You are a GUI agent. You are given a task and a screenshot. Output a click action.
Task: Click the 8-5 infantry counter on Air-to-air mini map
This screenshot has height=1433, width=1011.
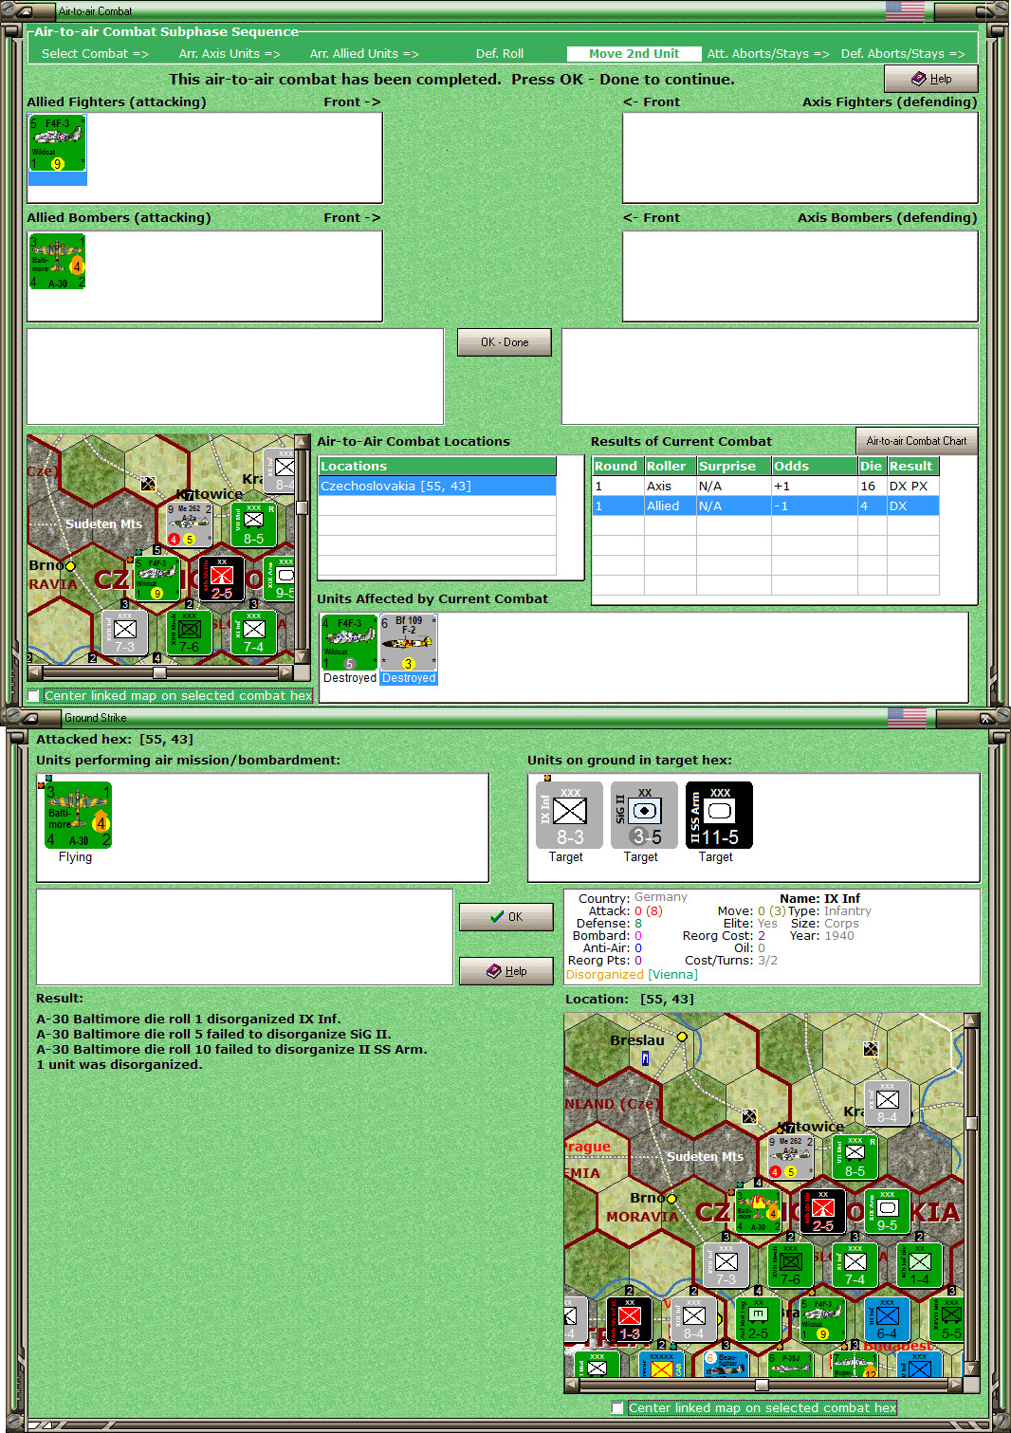[x=254, y=524]
